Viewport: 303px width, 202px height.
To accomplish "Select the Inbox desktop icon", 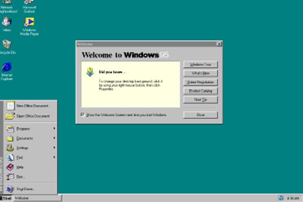I will click(7, 25).
